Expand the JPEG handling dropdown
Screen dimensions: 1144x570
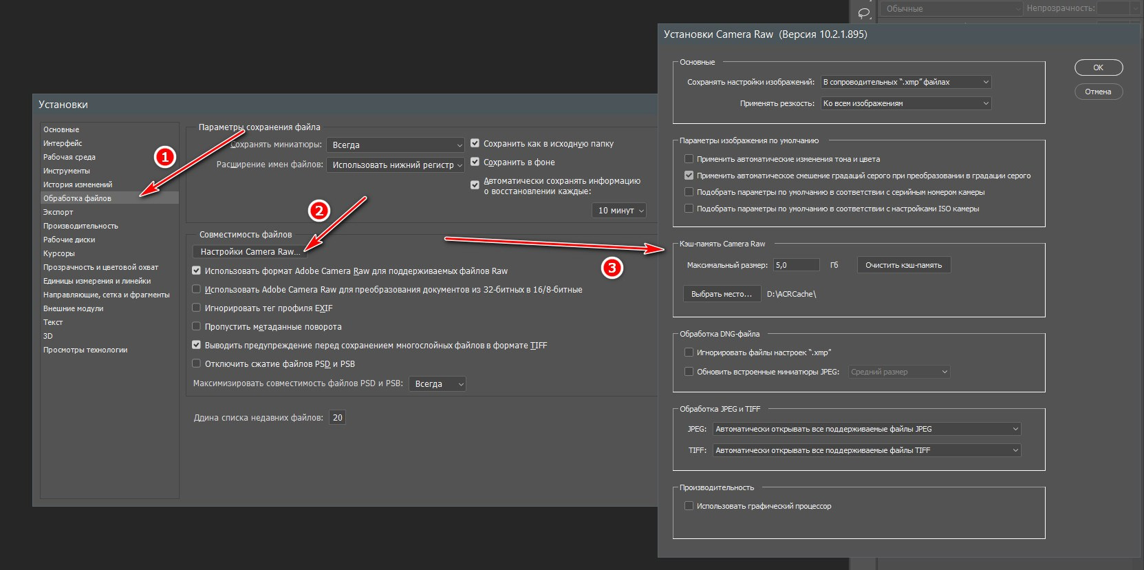click(867, 429)
